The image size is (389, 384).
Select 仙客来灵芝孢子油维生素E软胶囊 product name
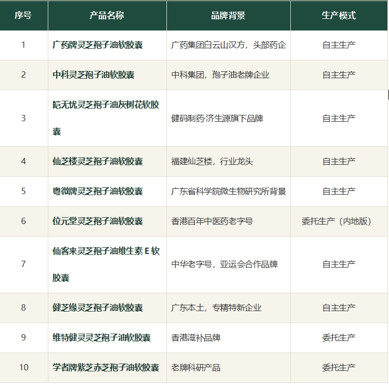(x=106, y=264)
